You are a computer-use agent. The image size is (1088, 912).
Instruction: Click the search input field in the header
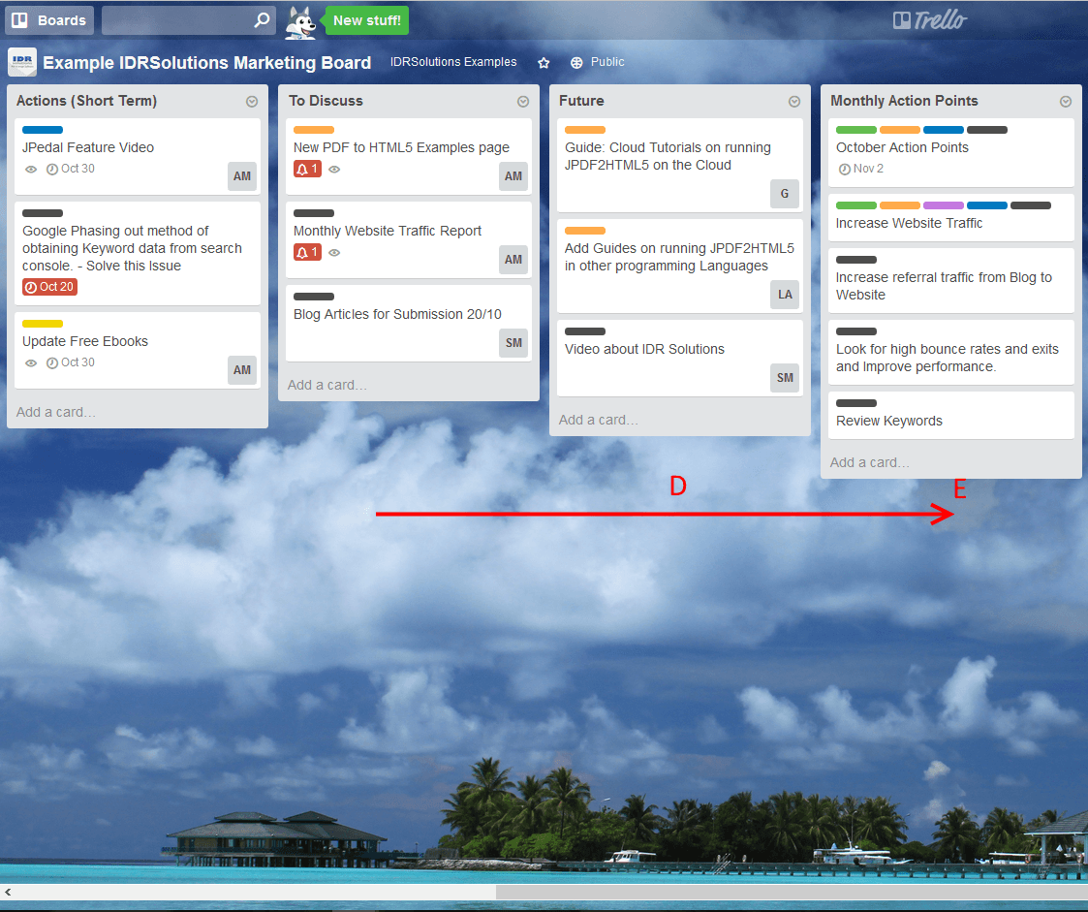pos(176,20)
